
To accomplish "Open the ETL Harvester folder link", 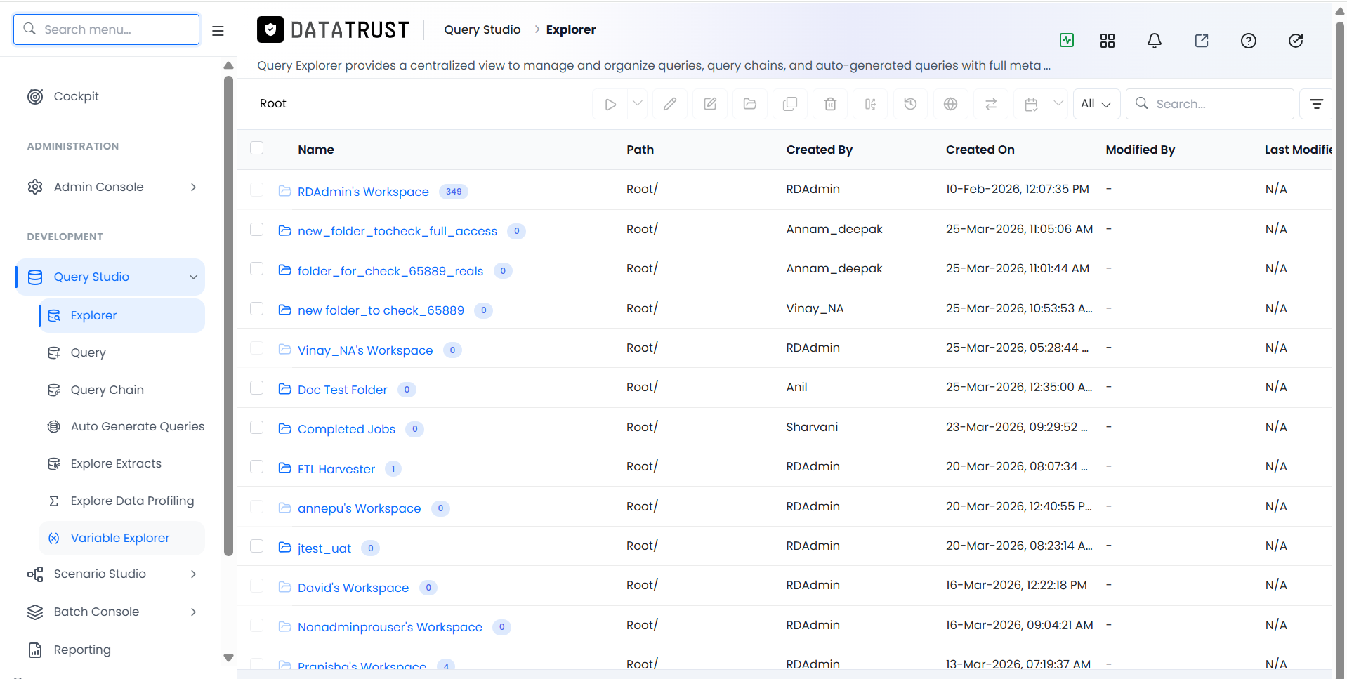I will [x=336, y=469].
